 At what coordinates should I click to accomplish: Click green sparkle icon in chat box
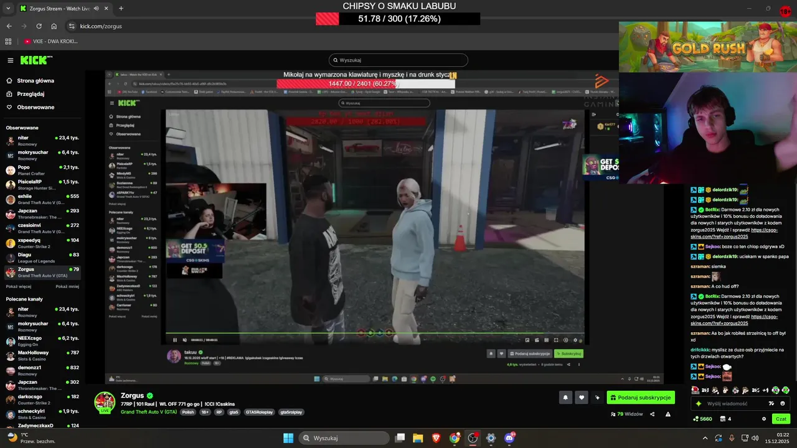pos(699,403)
